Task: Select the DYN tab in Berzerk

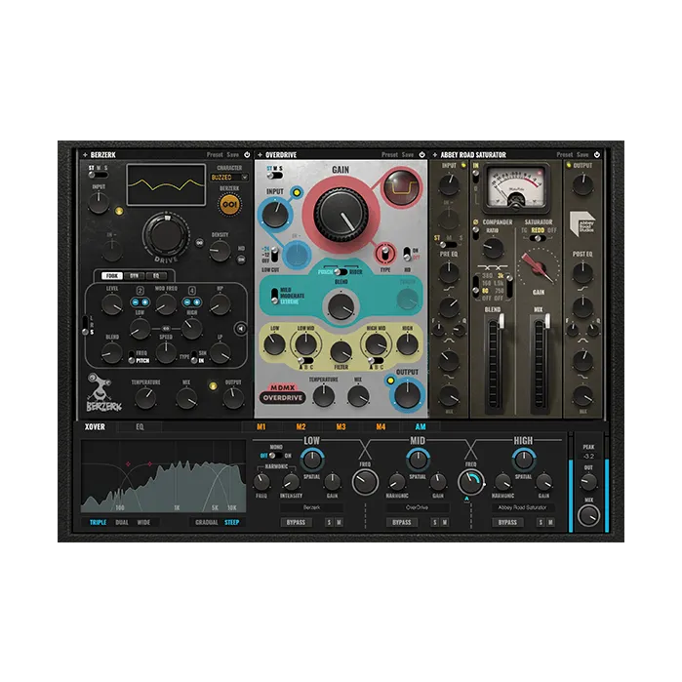Action: [134, 276]
